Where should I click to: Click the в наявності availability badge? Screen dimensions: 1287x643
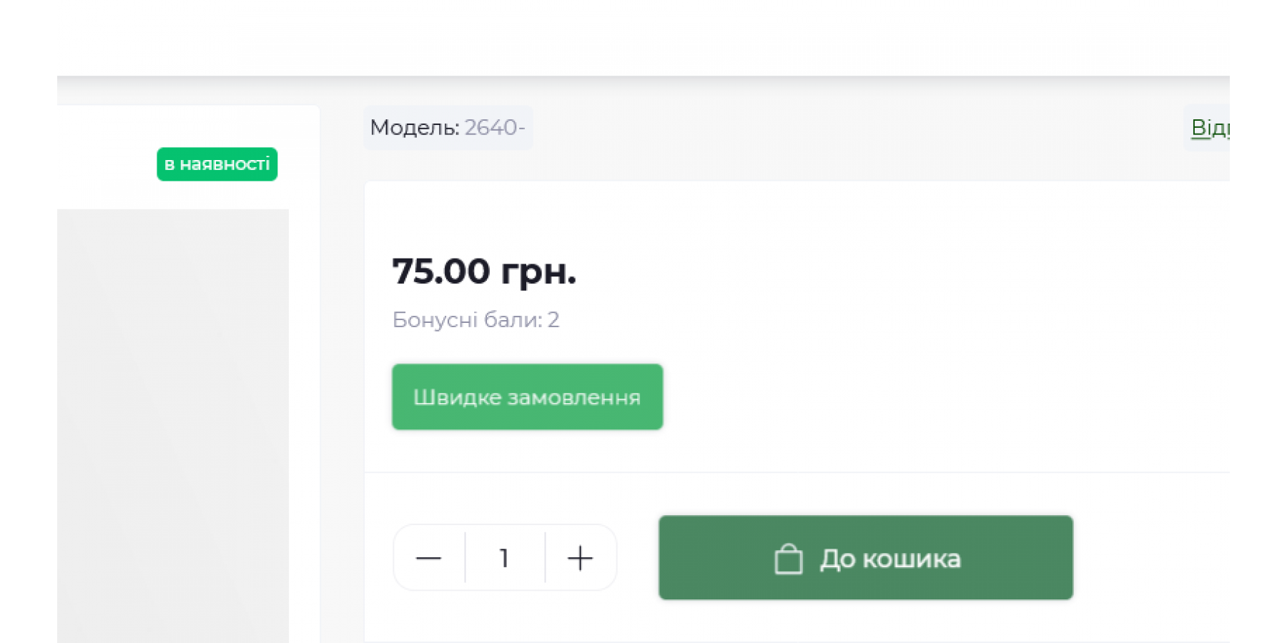coord(217,164)
